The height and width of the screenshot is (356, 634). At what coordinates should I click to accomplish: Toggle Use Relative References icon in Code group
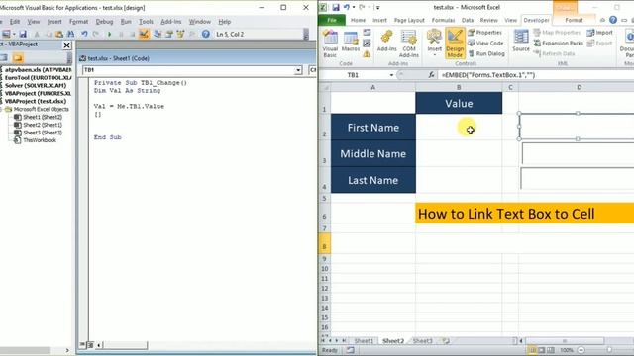tap(367, 44)
